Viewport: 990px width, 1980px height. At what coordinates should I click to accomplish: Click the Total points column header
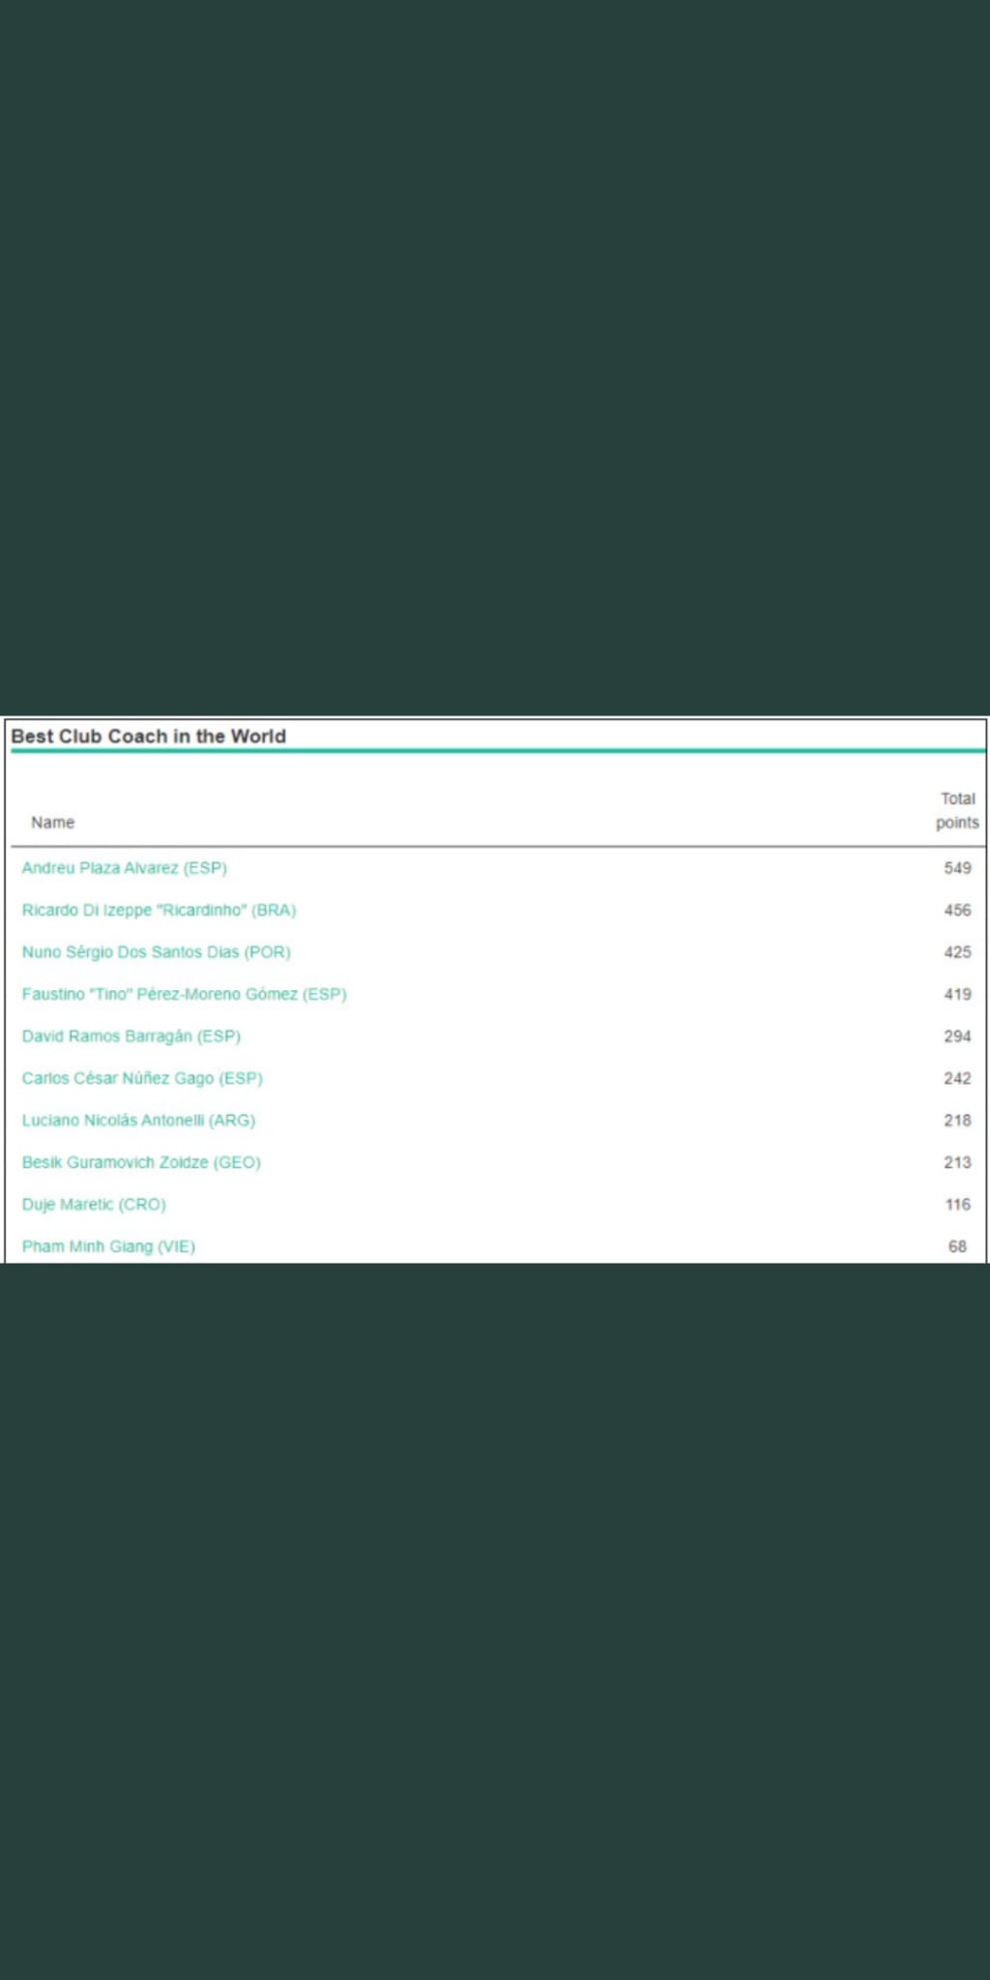pyautogui.click(x=957, y=810)
